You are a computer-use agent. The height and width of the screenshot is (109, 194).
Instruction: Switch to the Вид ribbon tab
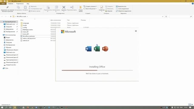coord(28,4)
